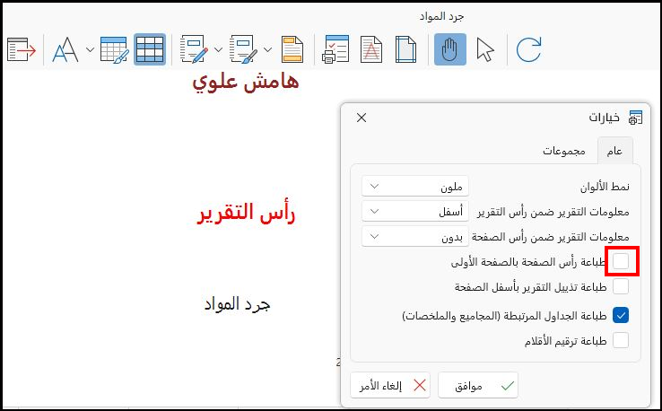The image size is (662, 411).
Task: Click the خيارات dialog title icon
Action: 635,118
